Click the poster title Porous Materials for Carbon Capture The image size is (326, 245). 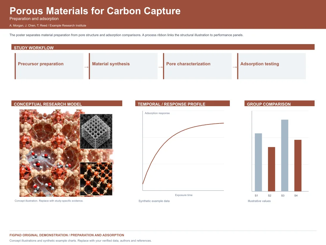[95, 11]
